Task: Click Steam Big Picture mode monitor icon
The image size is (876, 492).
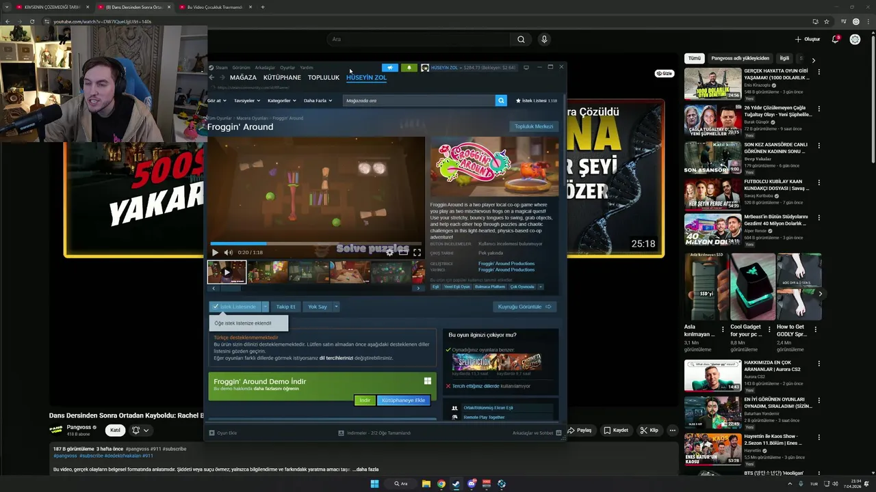Action: 526,67
